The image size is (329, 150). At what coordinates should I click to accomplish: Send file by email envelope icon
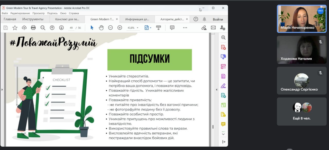[x=213, y=28]
